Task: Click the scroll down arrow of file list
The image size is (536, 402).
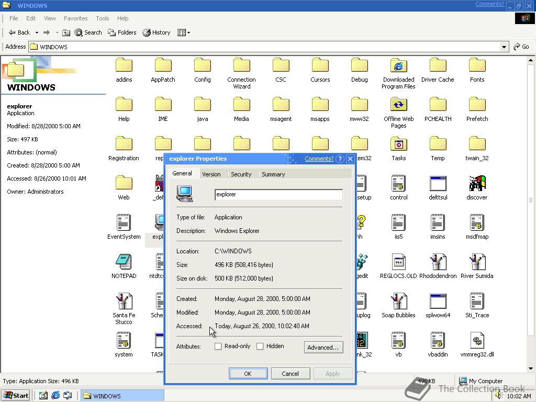Action: click(x=531, y=369)
